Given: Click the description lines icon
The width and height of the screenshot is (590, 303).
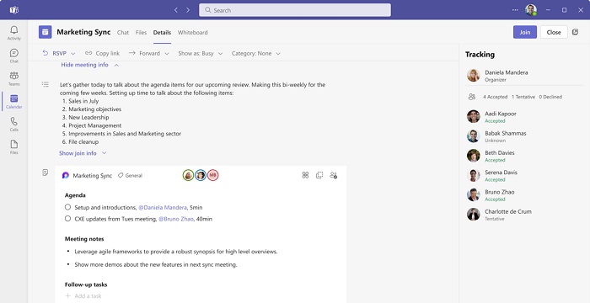Looking at the screenshot, I should (x=46, y=84).
